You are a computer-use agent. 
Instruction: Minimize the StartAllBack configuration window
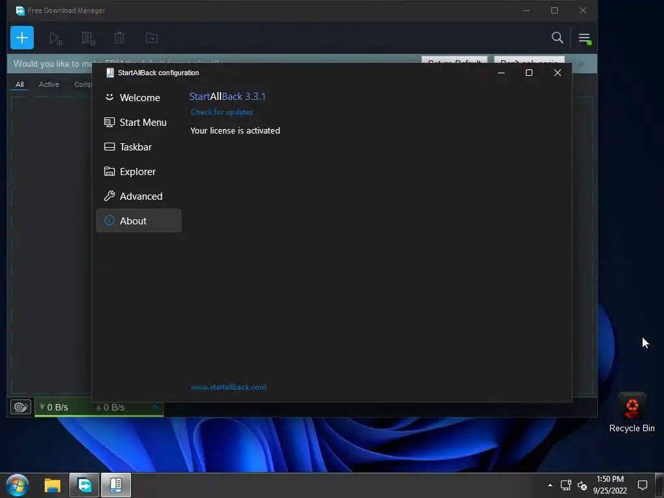(501, 73)
